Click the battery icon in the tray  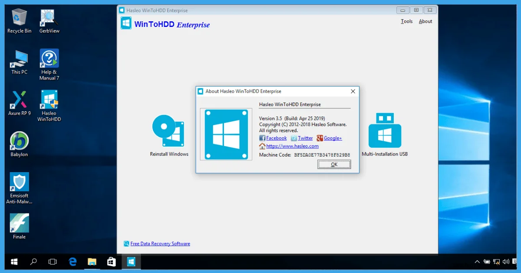[x=487, y=262]
